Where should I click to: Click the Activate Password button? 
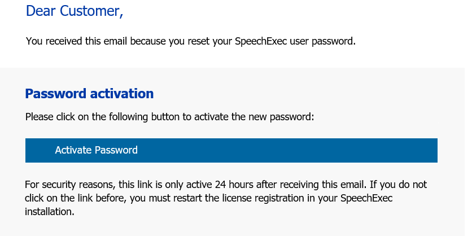pyautogui.click(x=231, y=150)
